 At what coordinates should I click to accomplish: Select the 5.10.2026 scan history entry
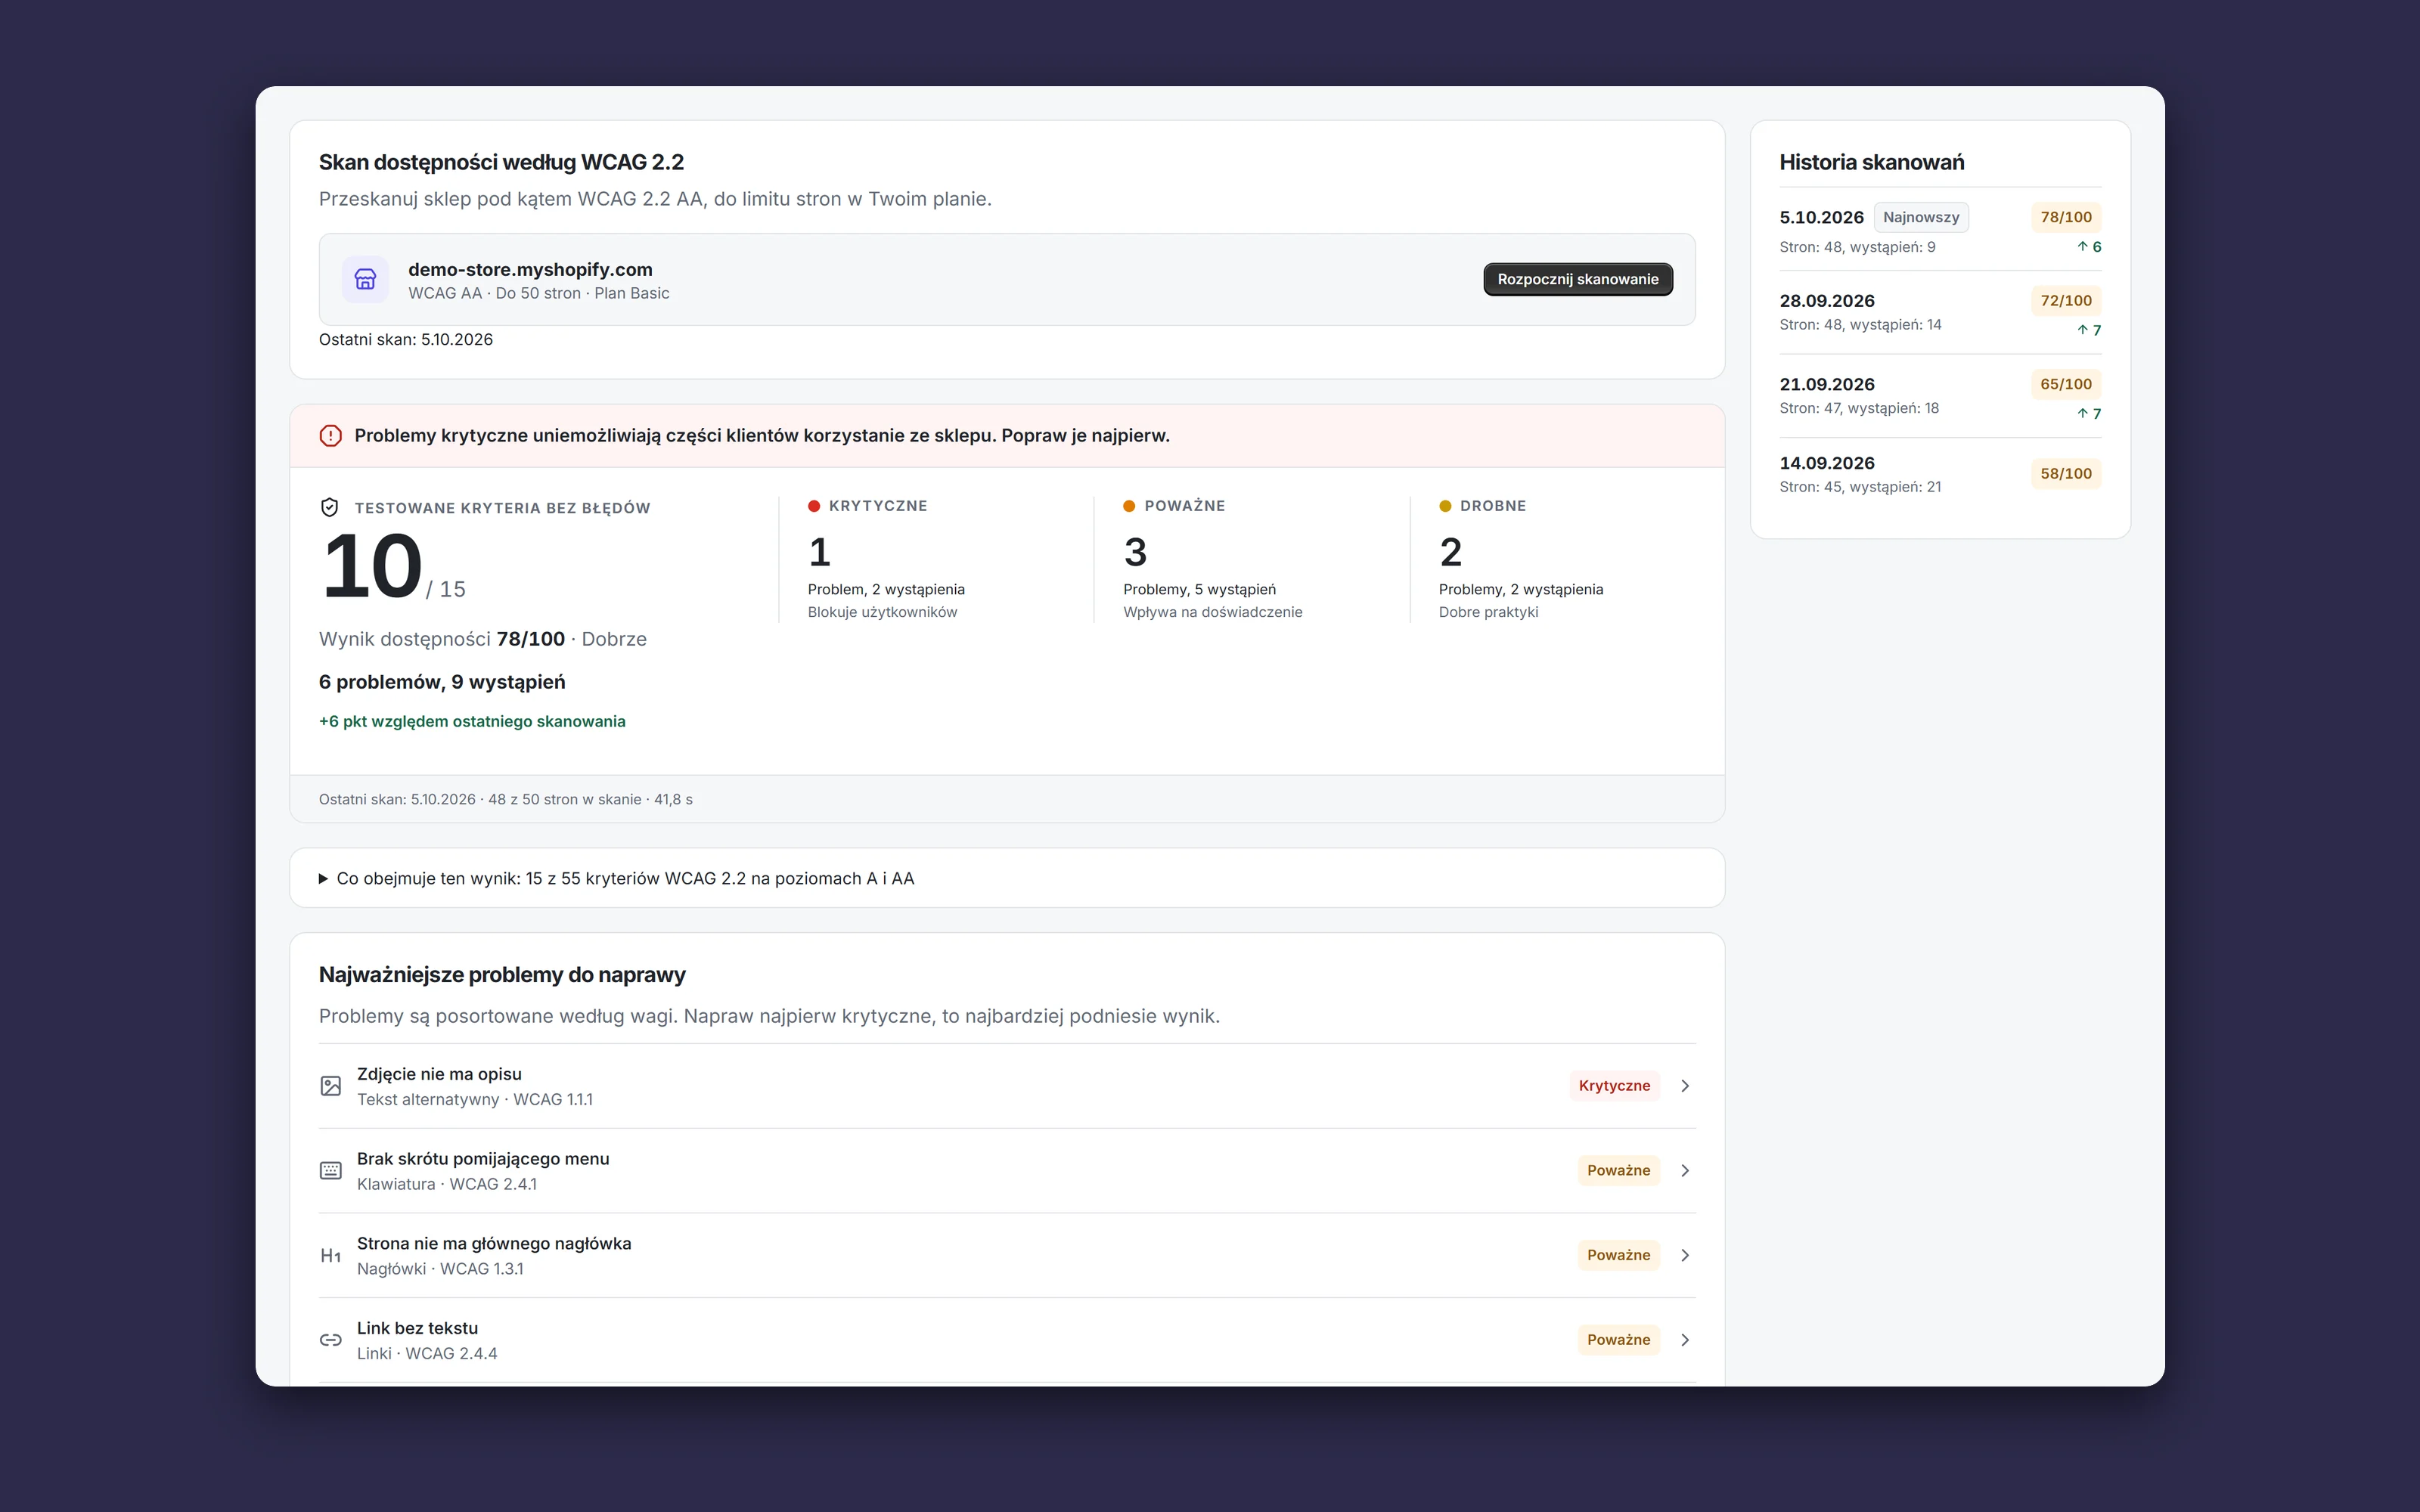pos(1940,230)
